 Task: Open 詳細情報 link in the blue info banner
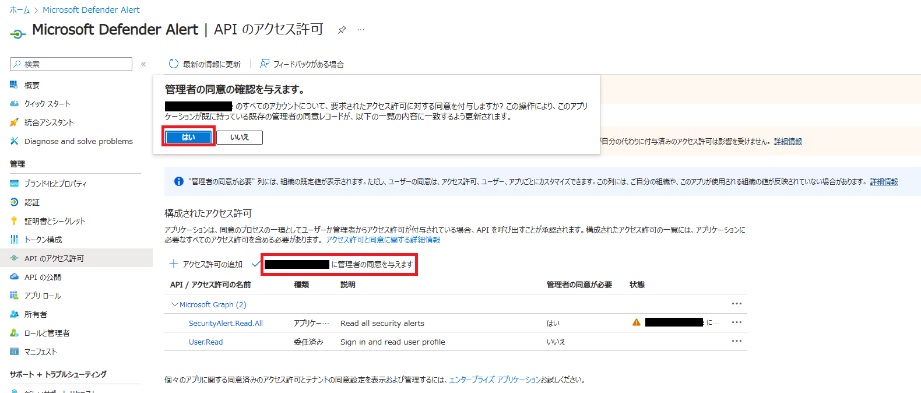(x=884, y=182)
